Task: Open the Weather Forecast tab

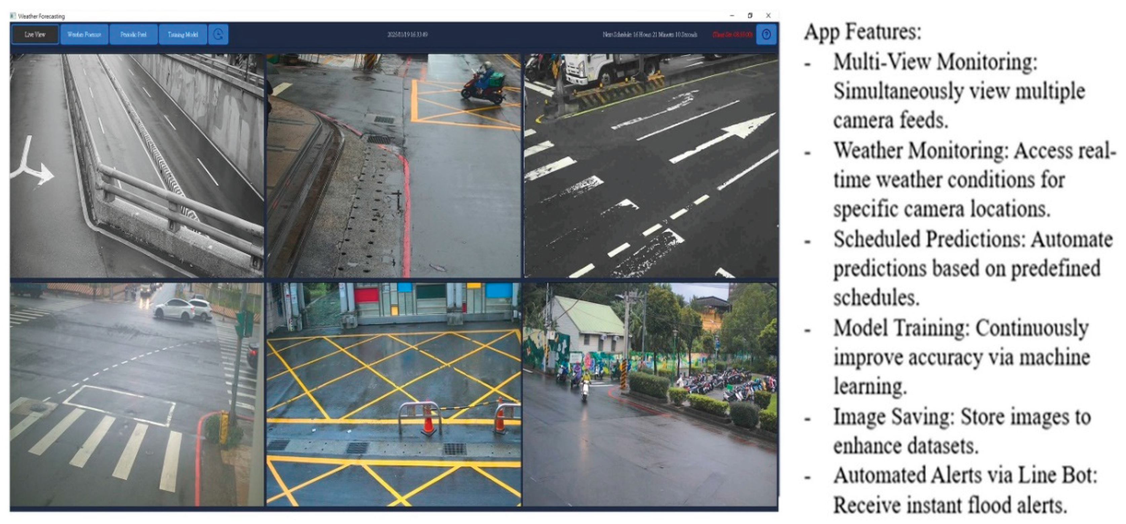Action: [84, 35]
